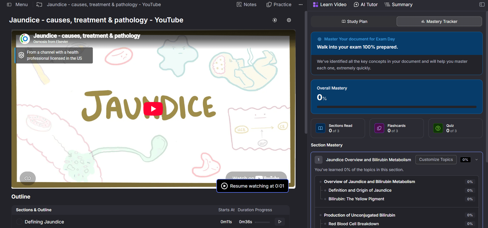Screen dimensions: 488x228
Task: Toggle the right panel layout icon
Action: pos(482,5)
